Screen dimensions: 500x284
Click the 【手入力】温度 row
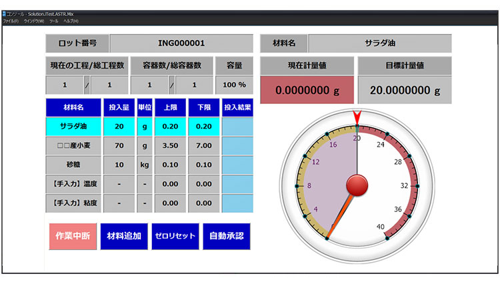pos(149,184)
